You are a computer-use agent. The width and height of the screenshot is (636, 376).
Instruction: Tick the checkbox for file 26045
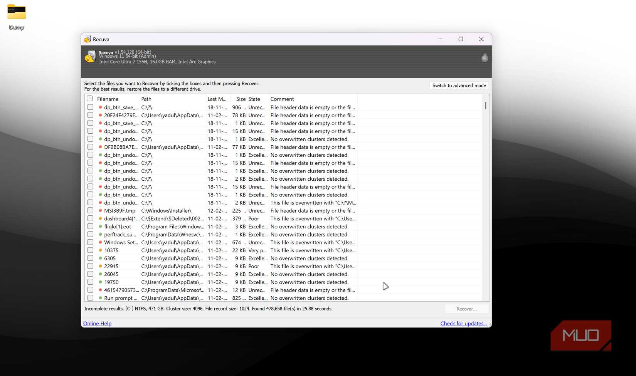(90, 274)
